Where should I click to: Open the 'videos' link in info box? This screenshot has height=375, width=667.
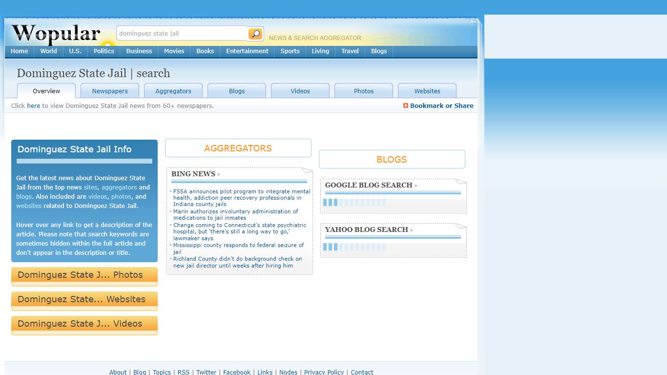point(98,197)
